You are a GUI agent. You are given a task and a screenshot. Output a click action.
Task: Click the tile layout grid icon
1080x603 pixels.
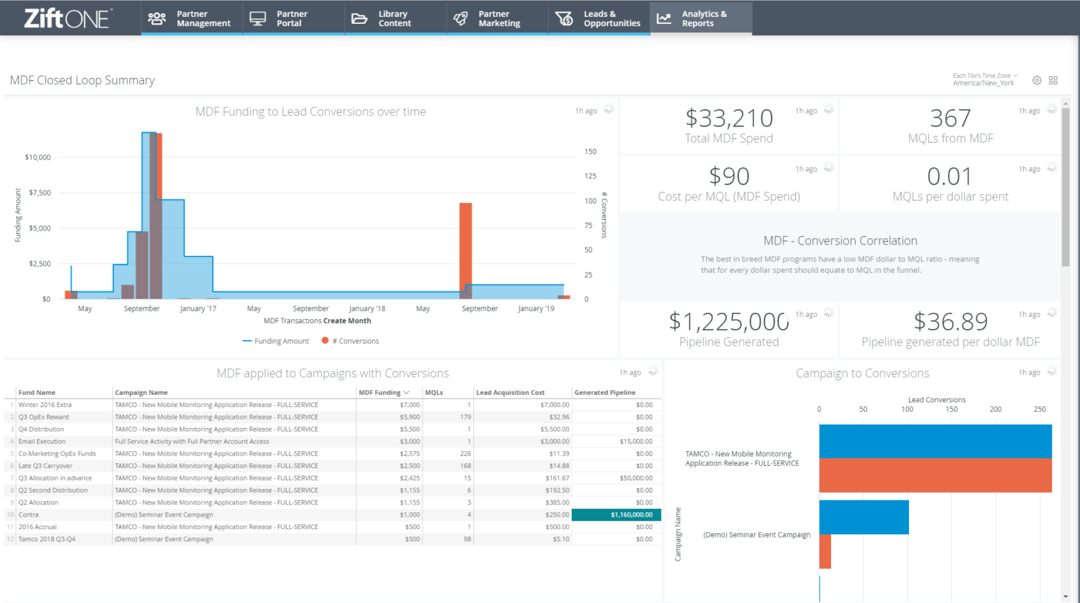(x=1053, y=80)
